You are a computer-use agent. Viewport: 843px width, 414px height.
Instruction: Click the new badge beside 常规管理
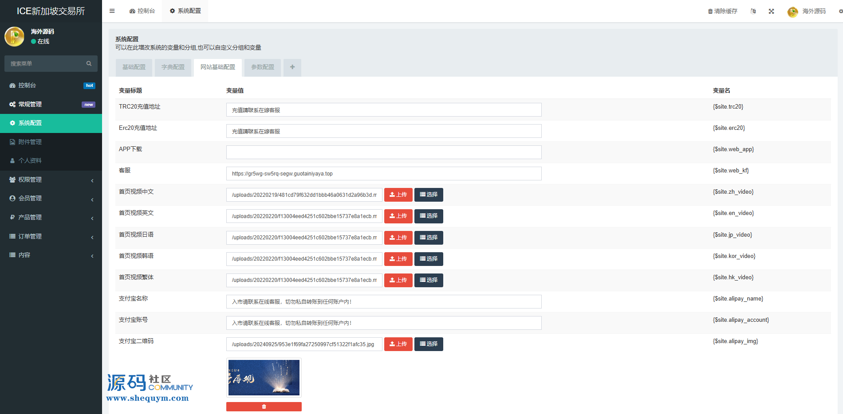(x=88, y=105)
